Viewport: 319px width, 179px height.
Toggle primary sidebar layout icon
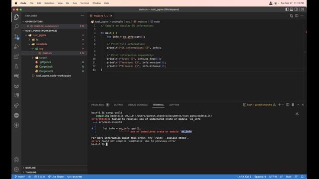coord(287,9)
